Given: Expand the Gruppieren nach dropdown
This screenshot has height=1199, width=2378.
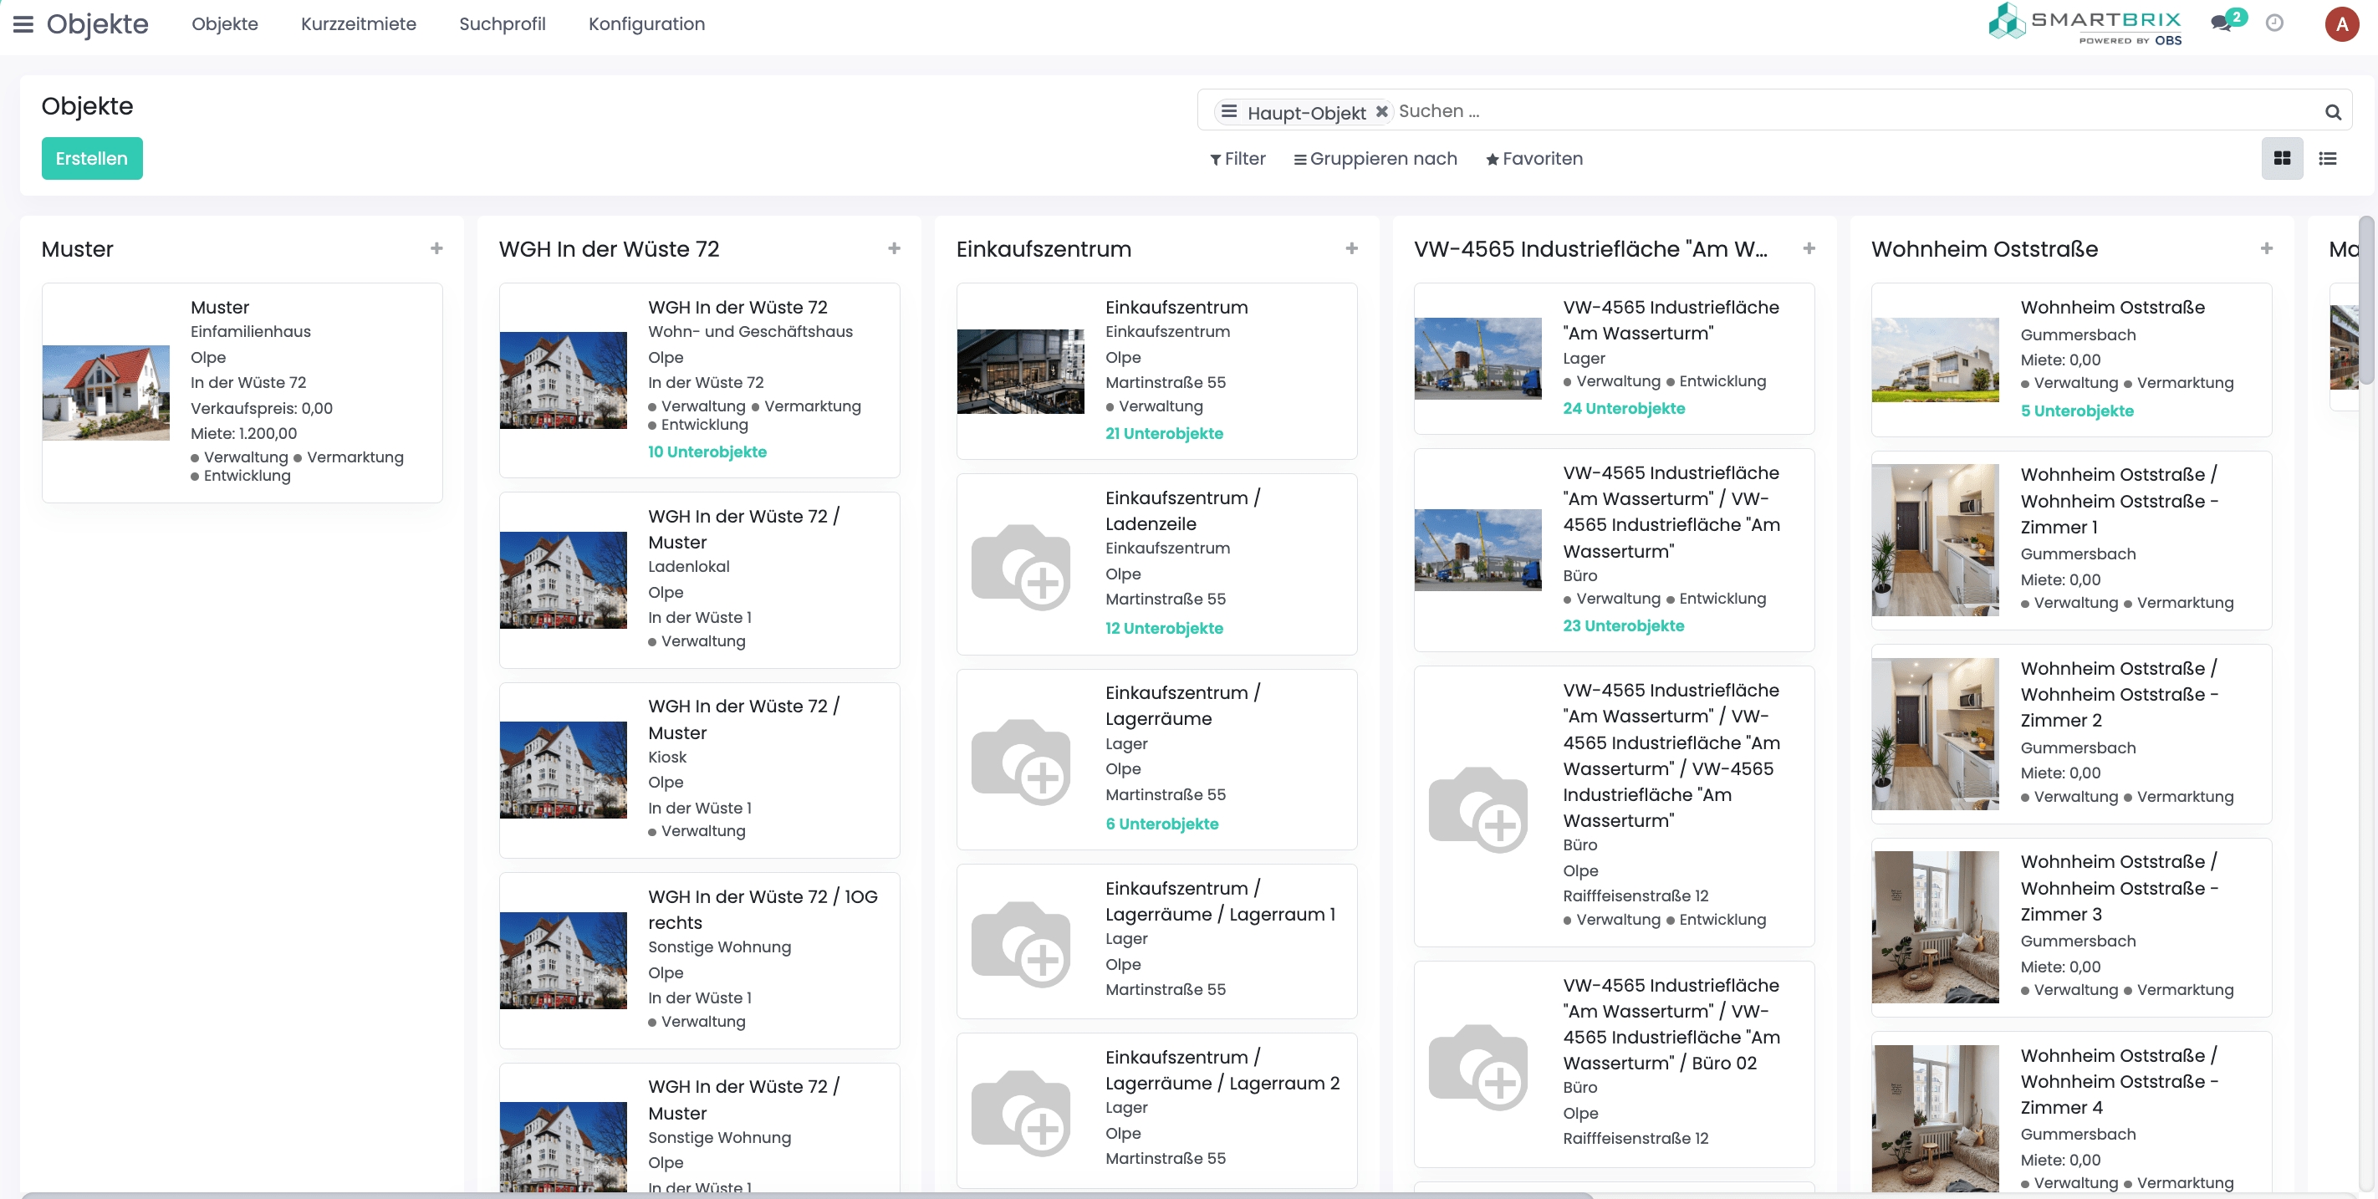Looking at the screenshot, I should click(x=1375, y=159).
